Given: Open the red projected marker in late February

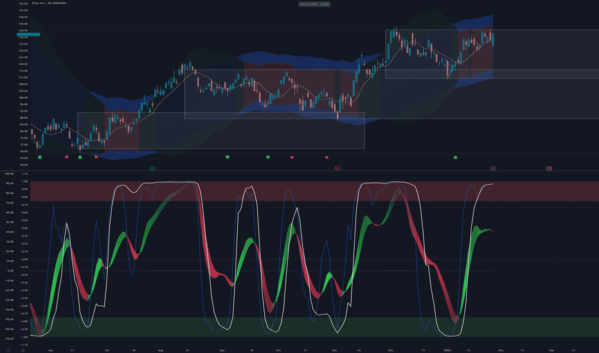Looking at the screenshot, I should pos(549,168).
